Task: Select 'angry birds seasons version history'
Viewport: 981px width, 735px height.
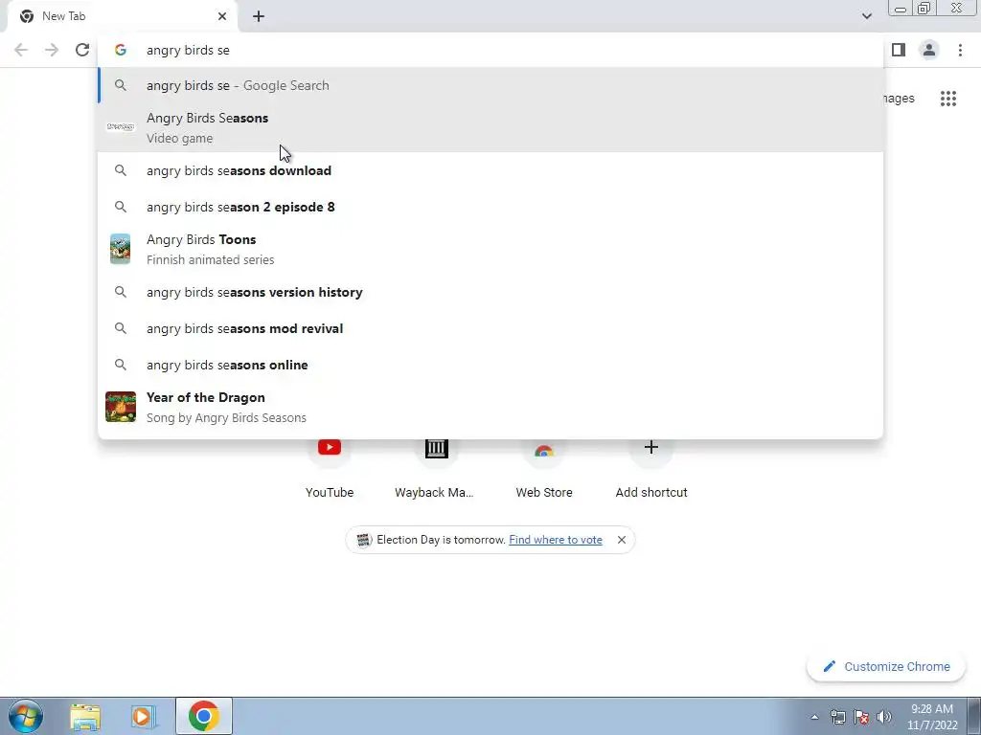Action: pyautogui.click(x=490, y=292)
